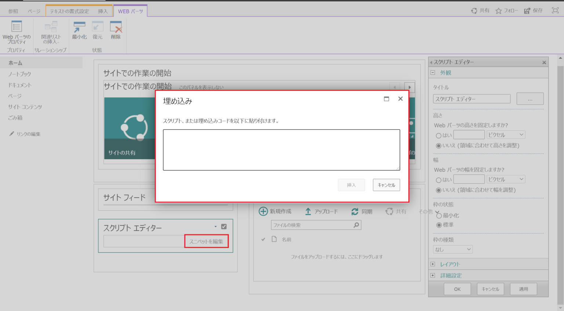Select 最小化 radio under 枠の状態

(x=439, y=216)
